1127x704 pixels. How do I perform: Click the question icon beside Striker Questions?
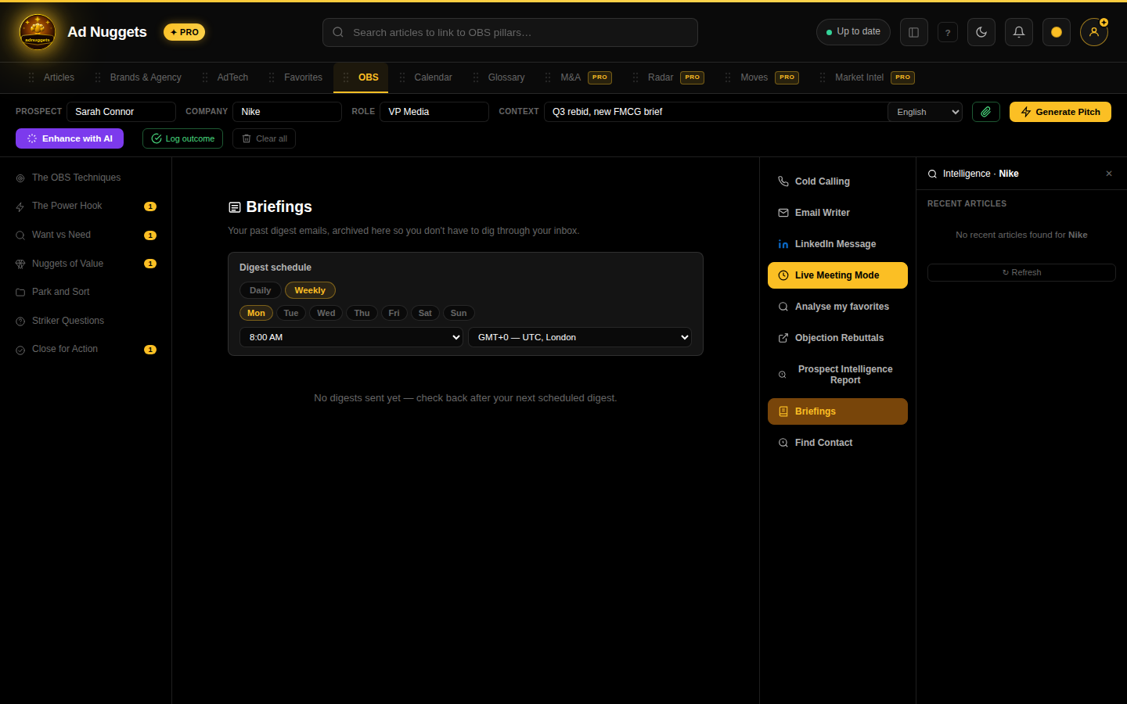20,321
